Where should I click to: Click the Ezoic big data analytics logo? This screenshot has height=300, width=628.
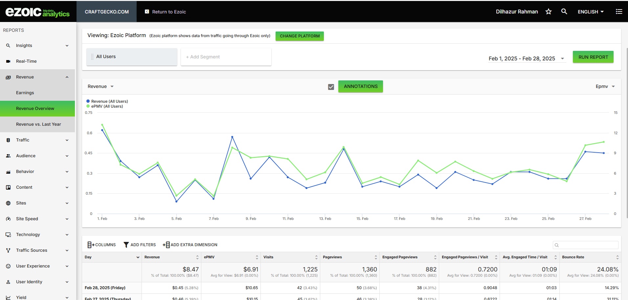(37, 12)
